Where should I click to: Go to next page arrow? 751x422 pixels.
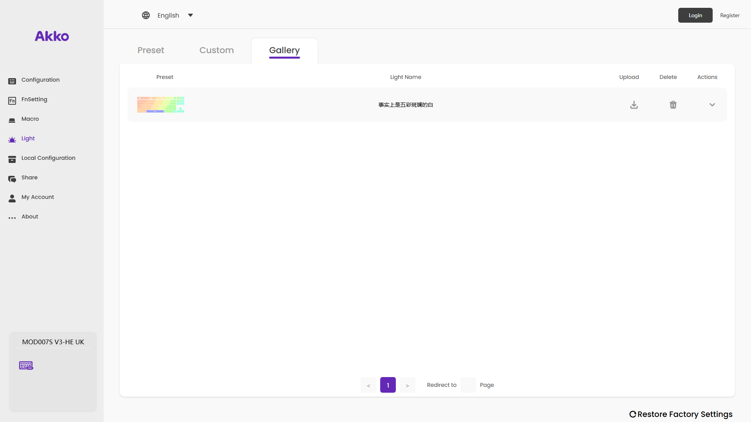407,385
